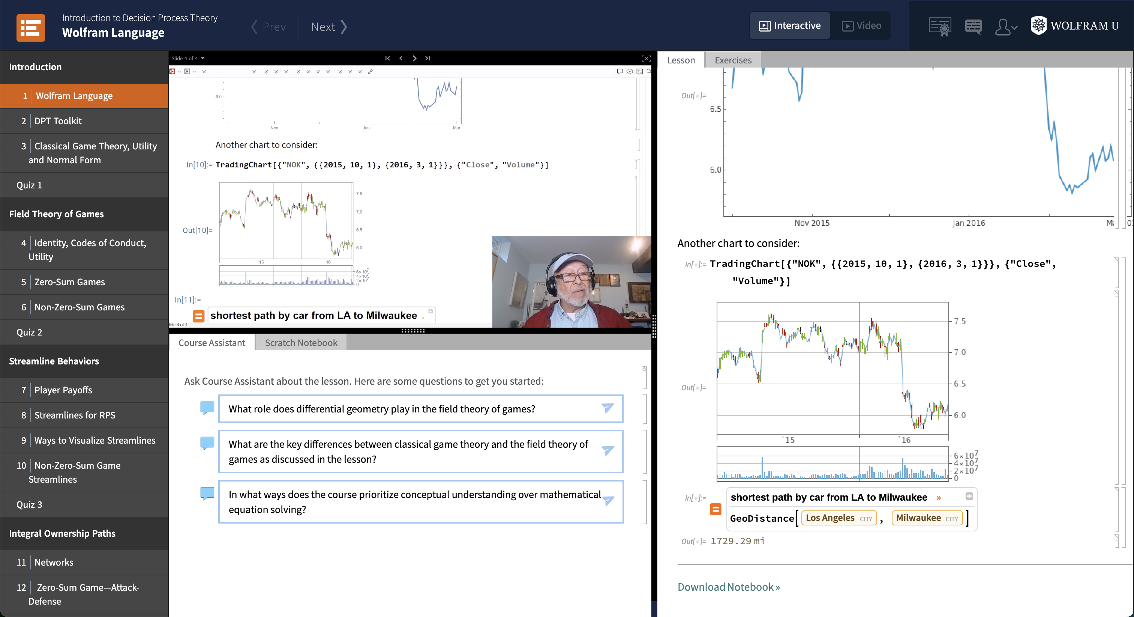Viewport: 1134px width, 617px height.
Task: Open dropdown arrow next to kernel settings icon
Action: pos(194,71)
